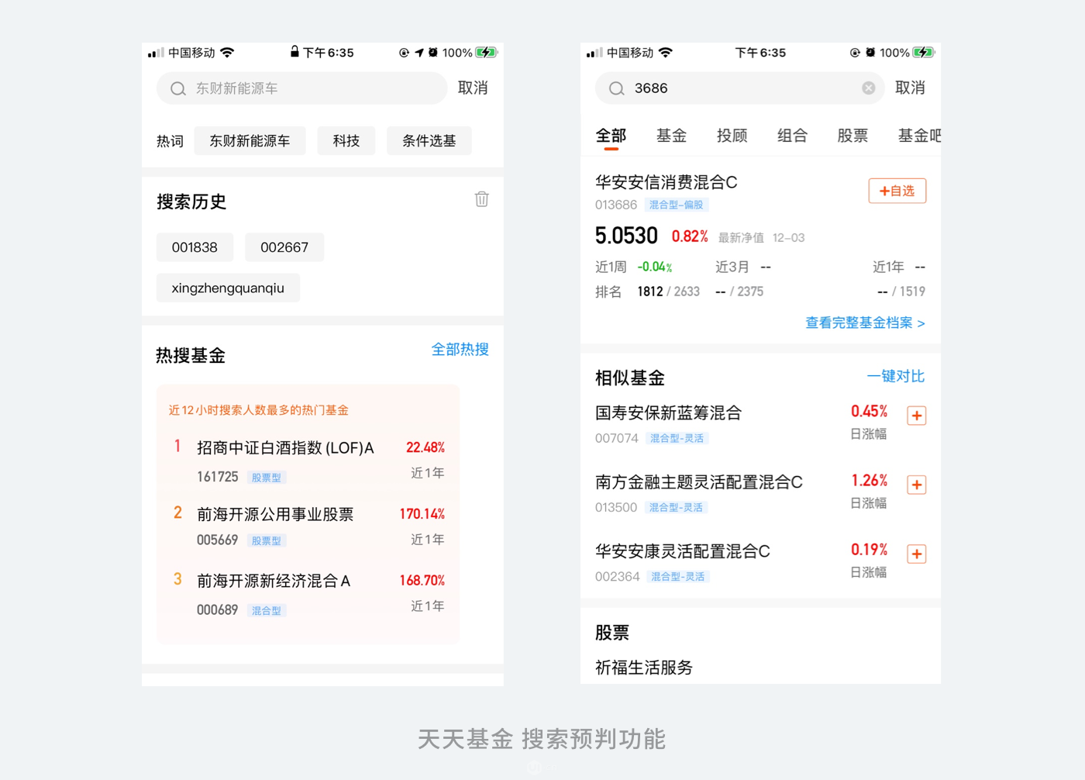Open 祈福生活服务 stock result
The image size is (1085, 780).
pyautogui.click(x=643, y=668)
